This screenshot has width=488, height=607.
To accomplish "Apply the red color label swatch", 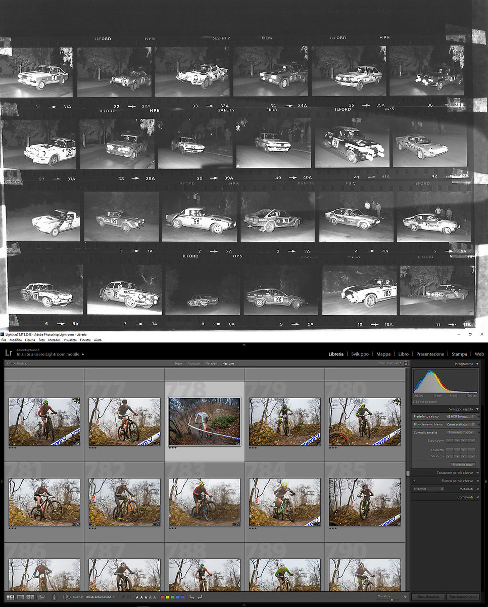I will click(x=162, y=597).
